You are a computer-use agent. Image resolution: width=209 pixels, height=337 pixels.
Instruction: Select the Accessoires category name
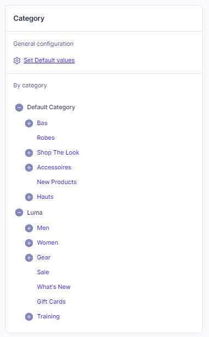pos(54,167)
